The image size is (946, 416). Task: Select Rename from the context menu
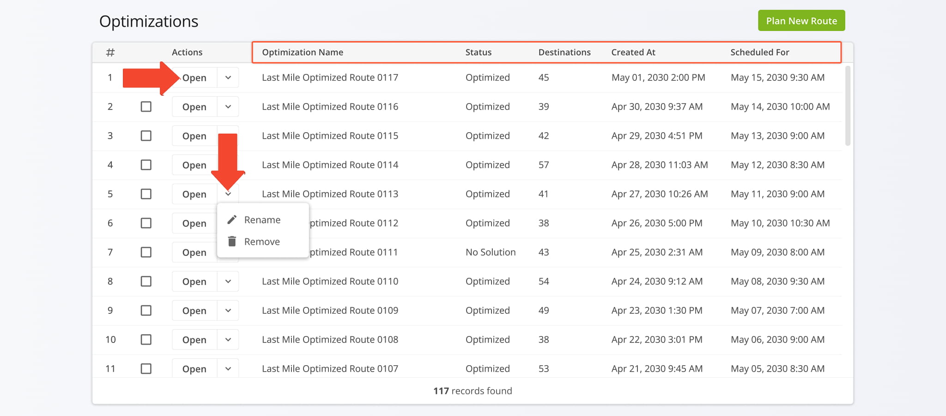pos(262,220)
